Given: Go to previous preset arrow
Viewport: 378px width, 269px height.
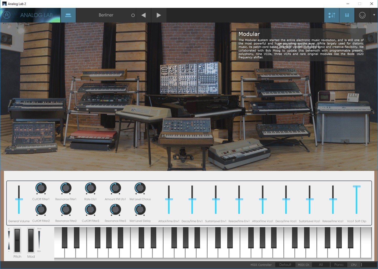Looking at the screenshot, I should [x=143, y=15].
